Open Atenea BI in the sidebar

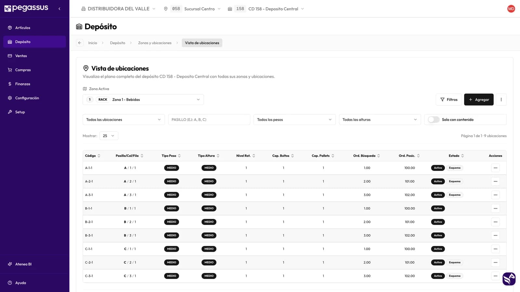pyautogui.click(x=35, y=264)
